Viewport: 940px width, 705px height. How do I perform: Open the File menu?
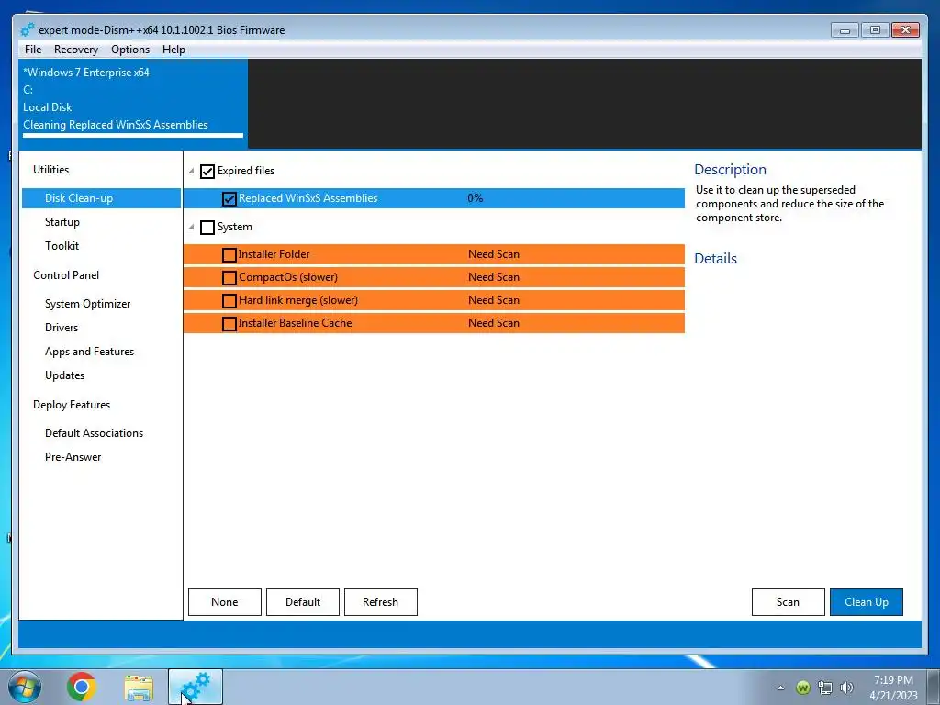(33, 50)
